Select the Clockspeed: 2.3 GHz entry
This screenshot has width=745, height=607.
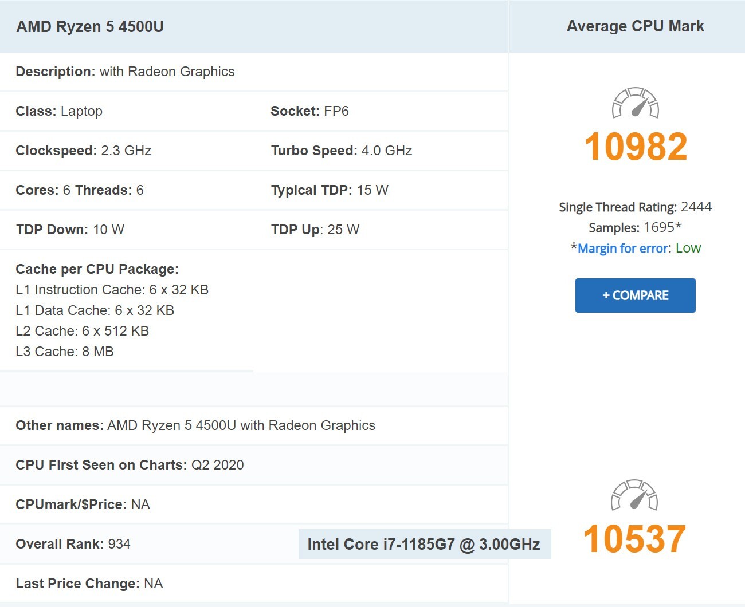tap(84, 151)
